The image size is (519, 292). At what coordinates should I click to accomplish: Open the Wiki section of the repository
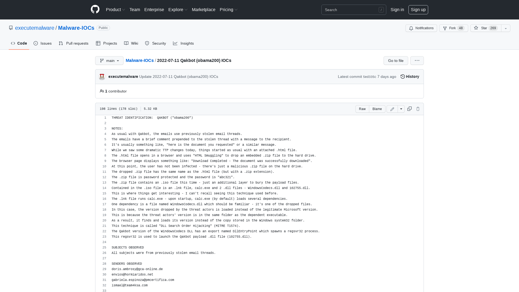[x=131, y=43]
